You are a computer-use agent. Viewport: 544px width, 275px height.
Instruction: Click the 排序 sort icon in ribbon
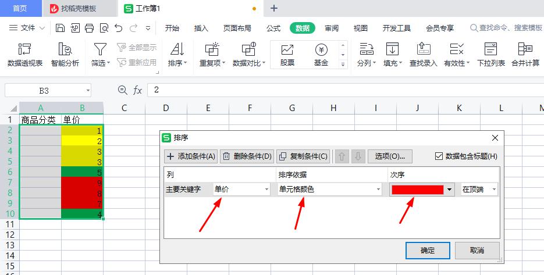[177, 49]
